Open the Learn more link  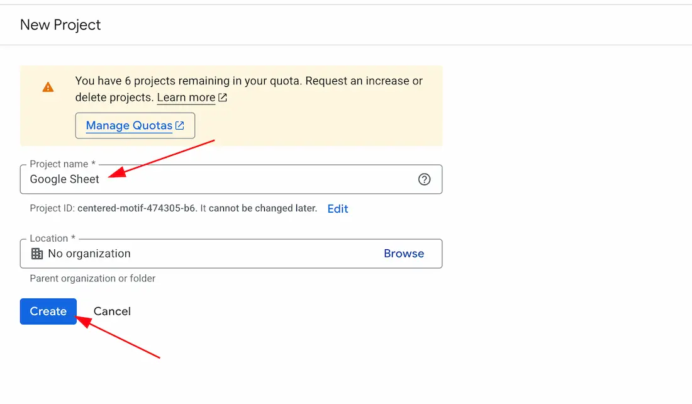[x=186, y=98]
